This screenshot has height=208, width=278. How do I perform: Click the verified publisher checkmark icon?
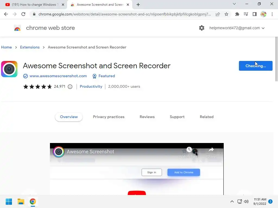[x=25, y=76]
